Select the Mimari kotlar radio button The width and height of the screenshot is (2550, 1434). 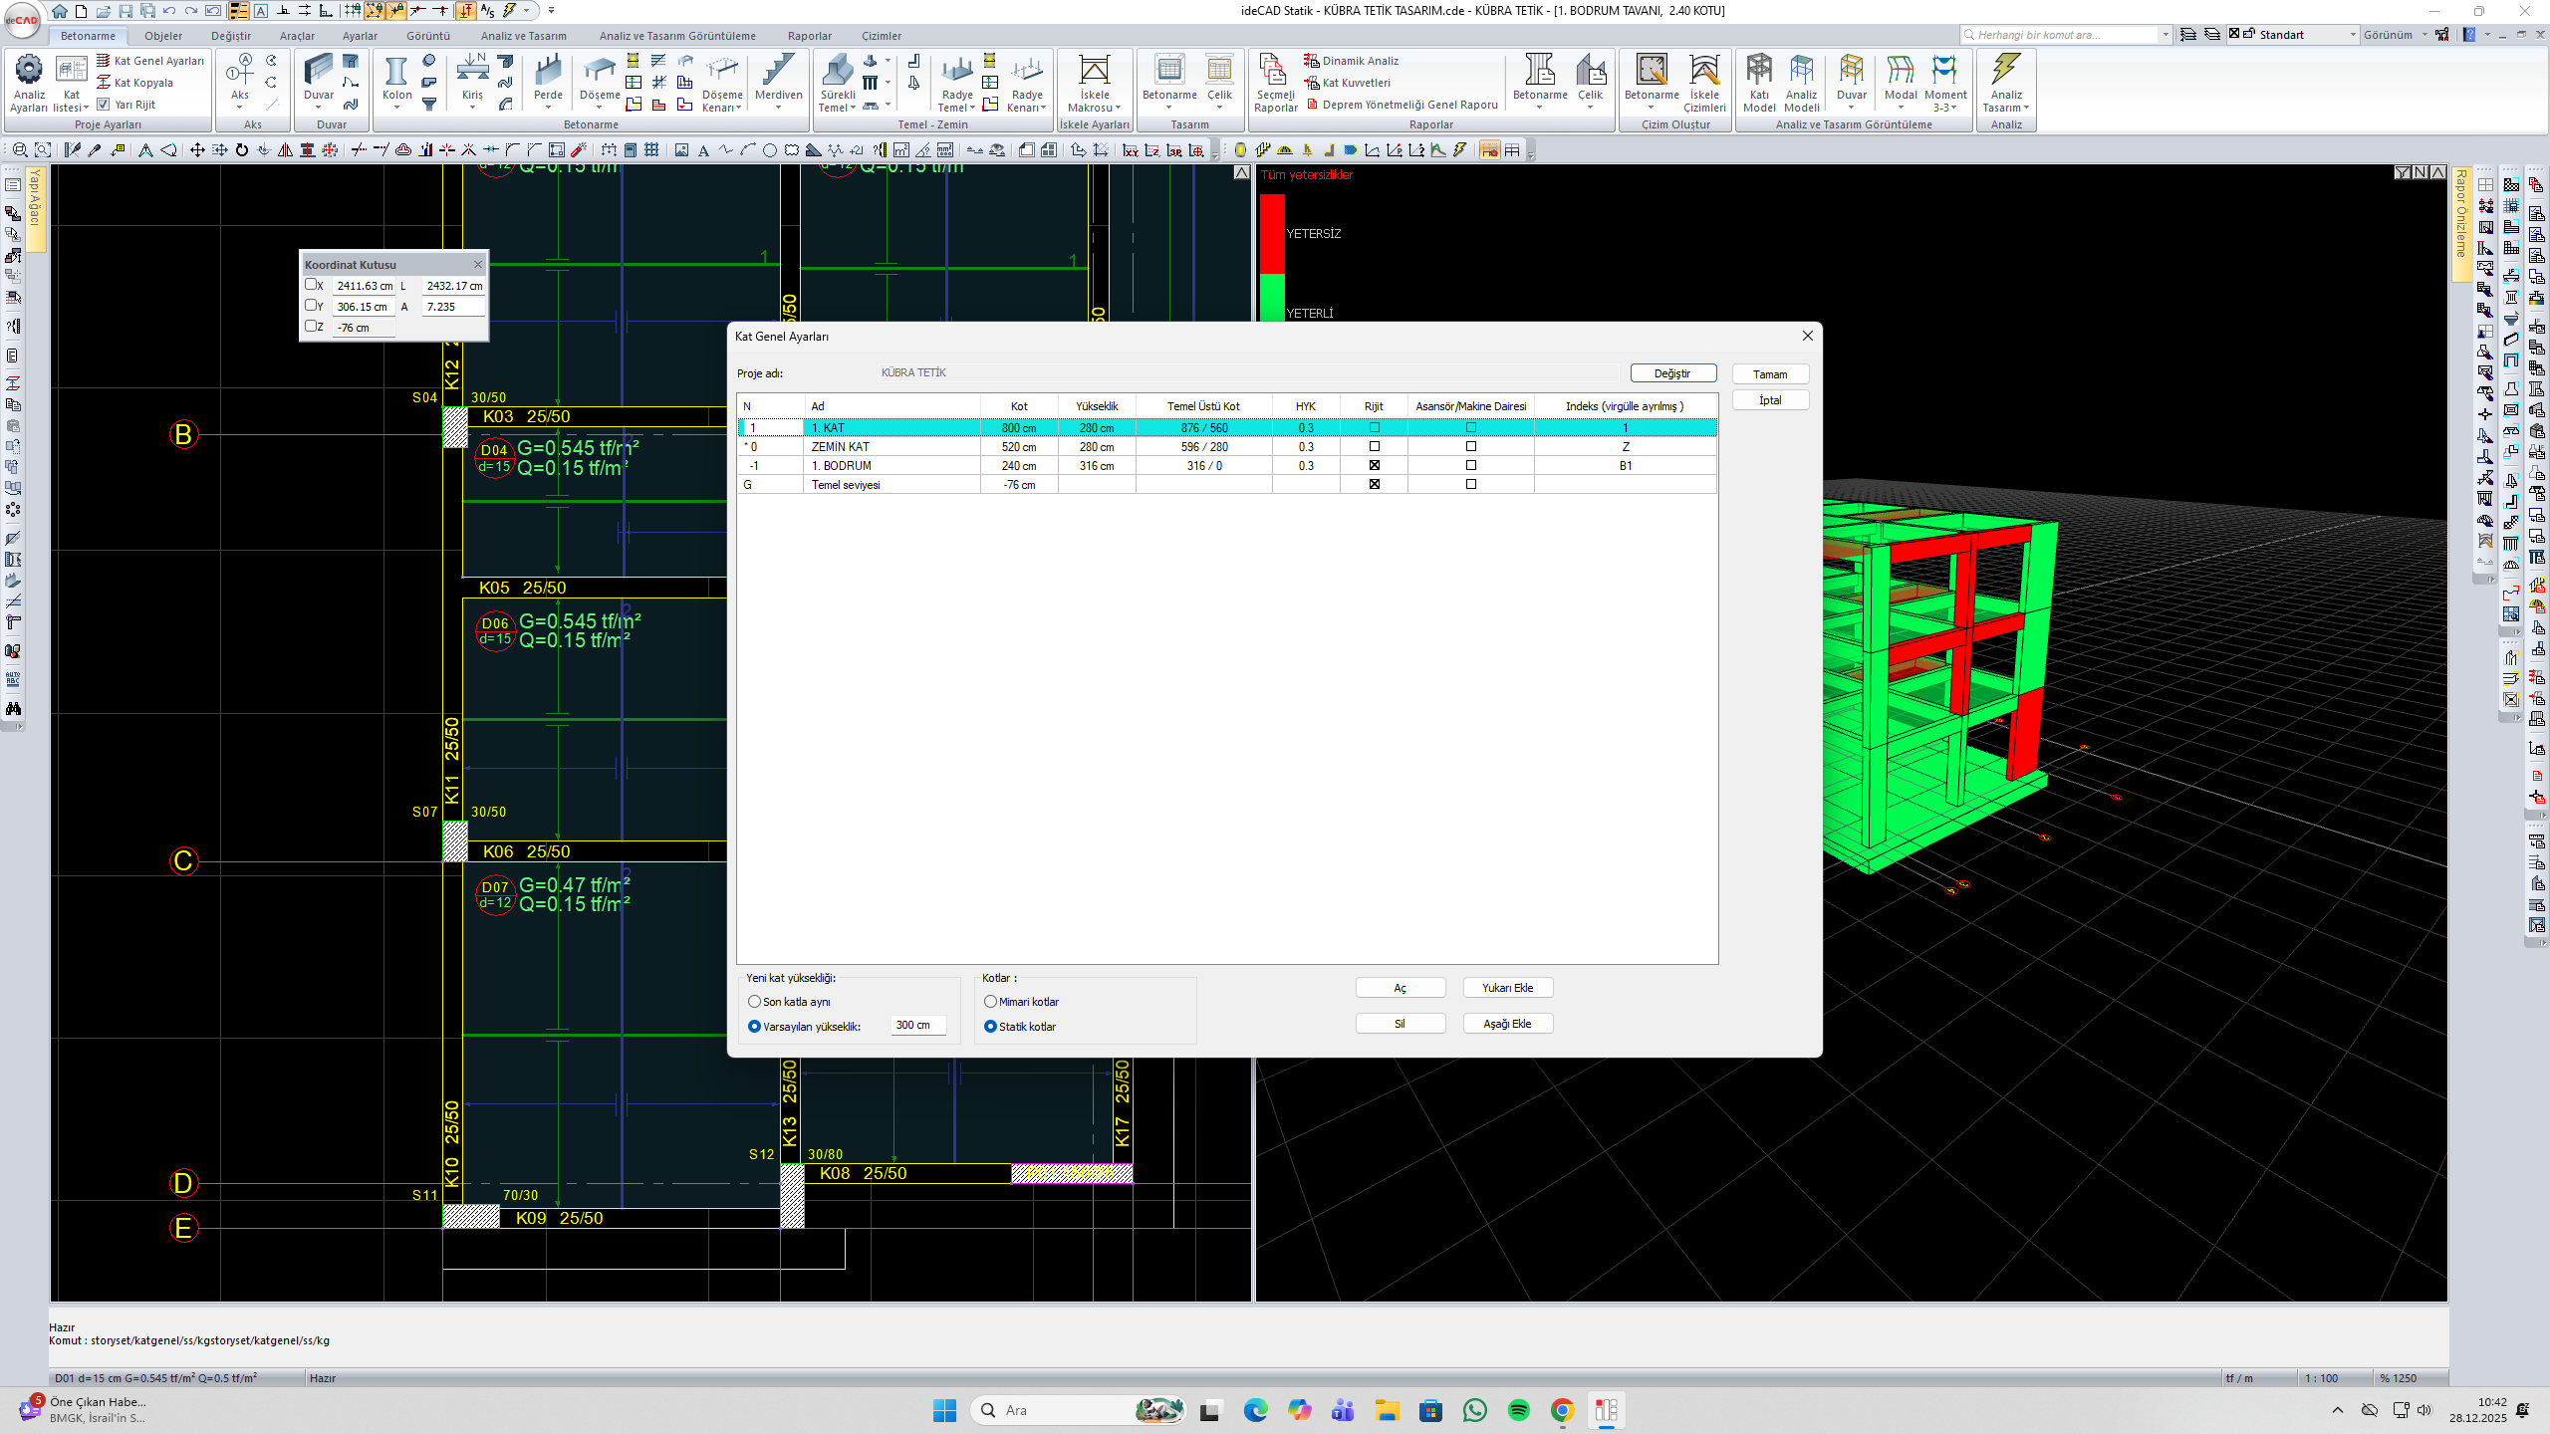(x=990, y=1002)
